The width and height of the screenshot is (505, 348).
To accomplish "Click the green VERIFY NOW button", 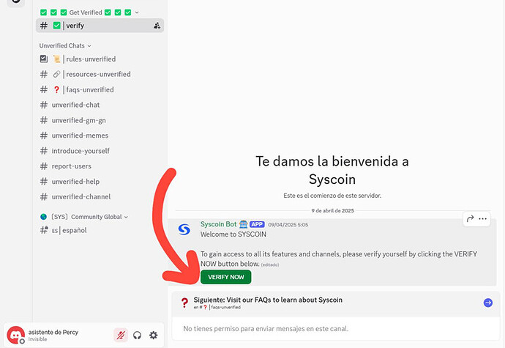I will (225, 277).
